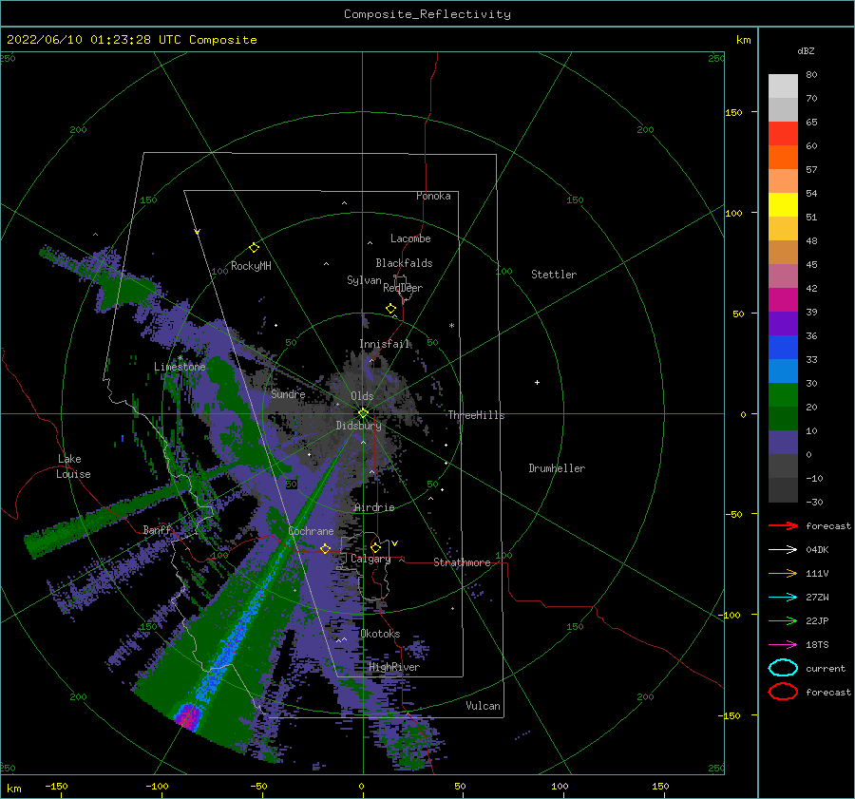The height and width of the screenshot is (799, 855).
Task: Click the Composite_Reflectivity title text
Action: pyautogui.click(x=427, y=14)
